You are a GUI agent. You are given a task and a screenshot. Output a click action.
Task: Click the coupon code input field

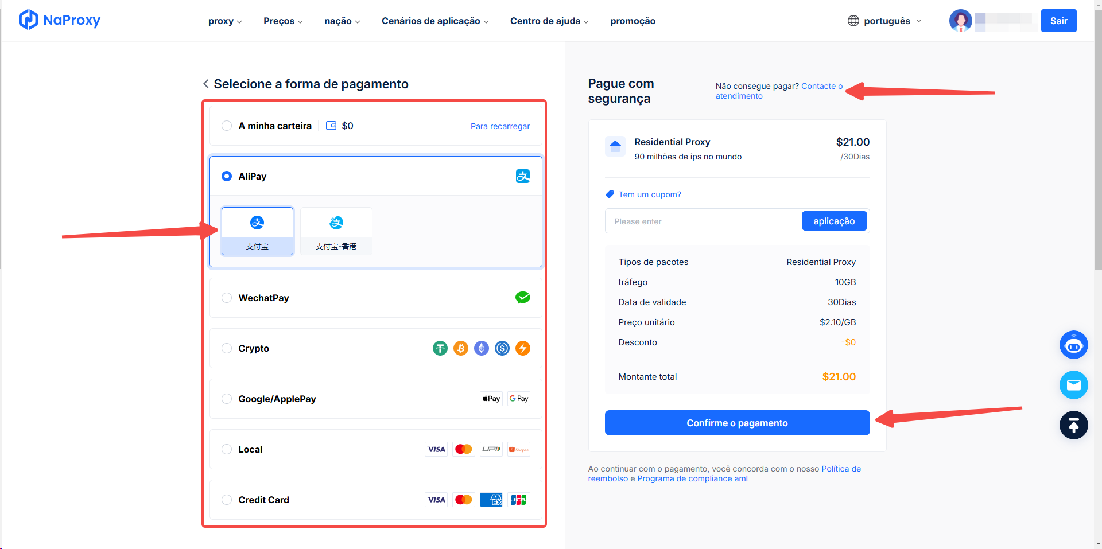(704, 221)
